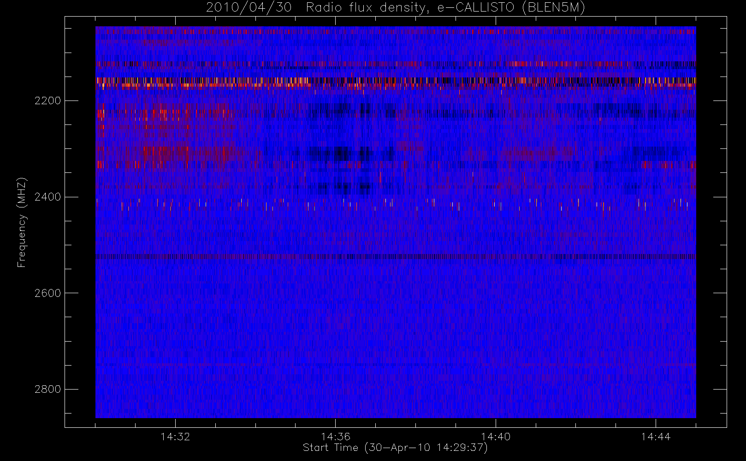Click the 14:44 time tick label
This screenshot has width=746, height=461.
pyautogui.click(x=656, y=437)
